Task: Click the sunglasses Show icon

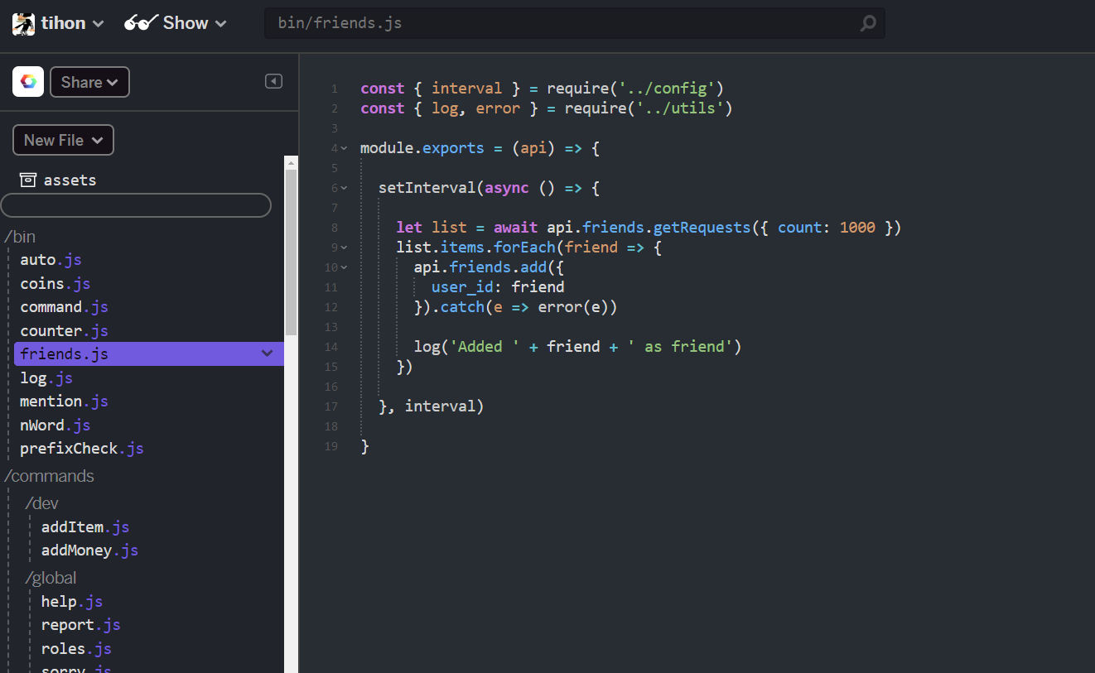Action: click(x=140, y=23)
